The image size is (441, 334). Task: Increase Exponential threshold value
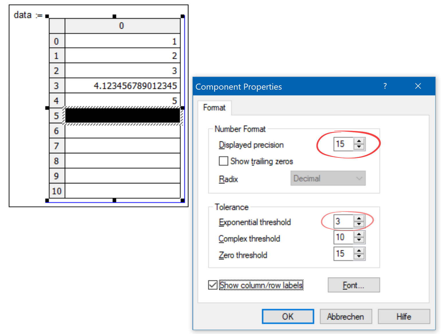pos(359,218)
